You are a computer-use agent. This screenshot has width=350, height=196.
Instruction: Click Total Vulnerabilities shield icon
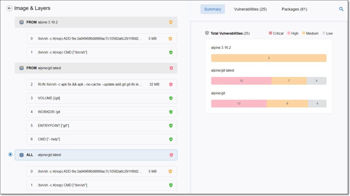(x=207, y=33)
